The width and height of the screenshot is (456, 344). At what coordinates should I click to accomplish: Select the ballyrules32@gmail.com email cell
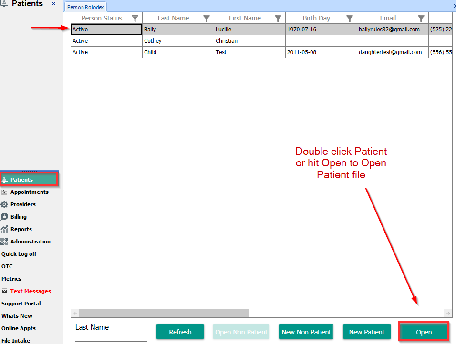tap(393, 30)
